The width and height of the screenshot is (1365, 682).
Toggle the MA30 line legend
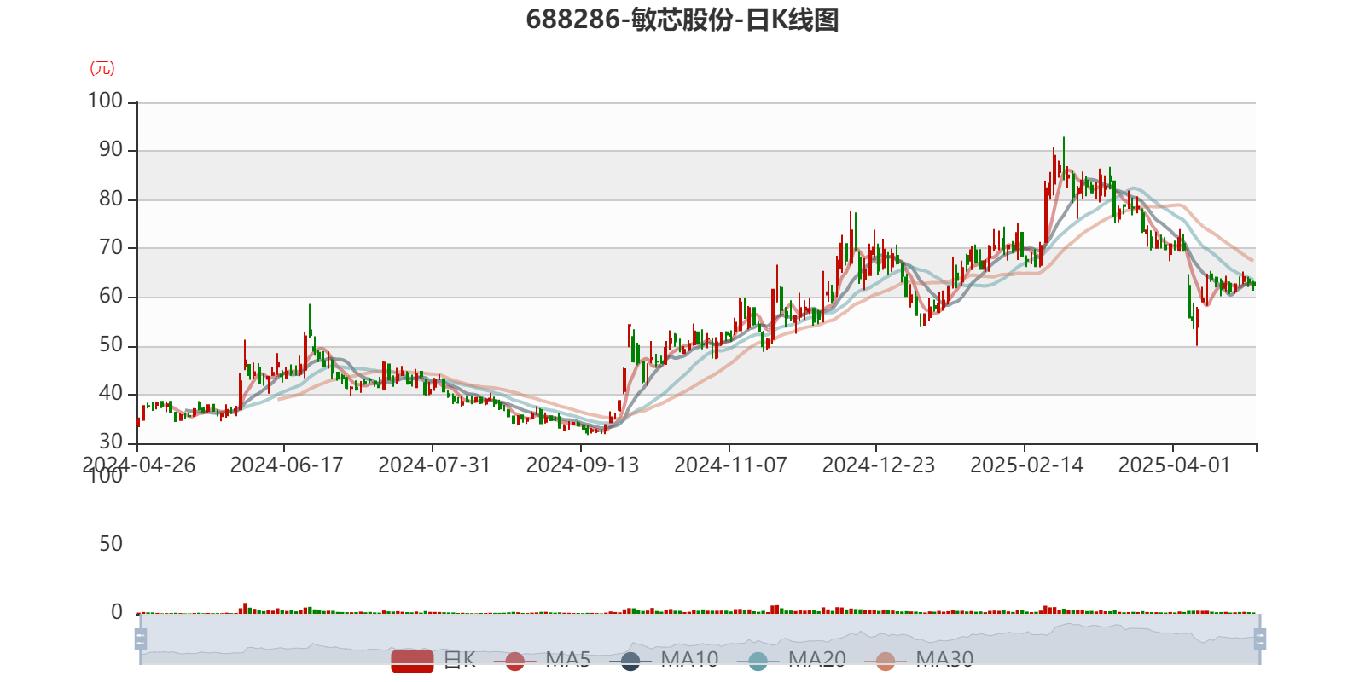[919, 660]
